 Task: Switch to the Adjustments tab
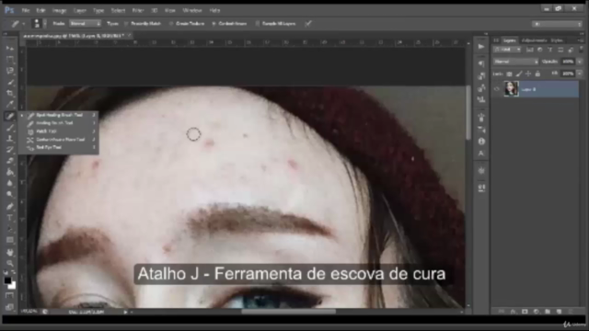tap(534, 40)
